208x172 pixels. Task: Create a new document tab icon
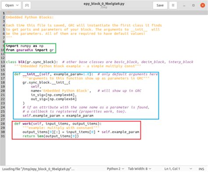click(x=27, y=5)
